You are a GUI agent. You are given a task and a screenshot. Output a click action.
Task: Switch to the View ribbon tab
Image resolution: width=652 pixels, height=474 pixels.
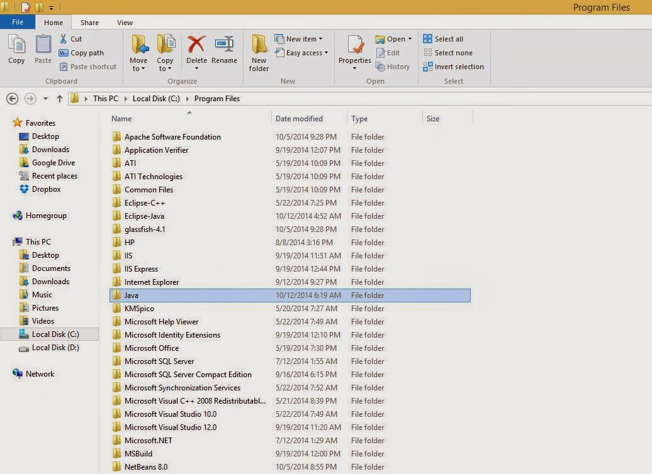tap(125, 23)
